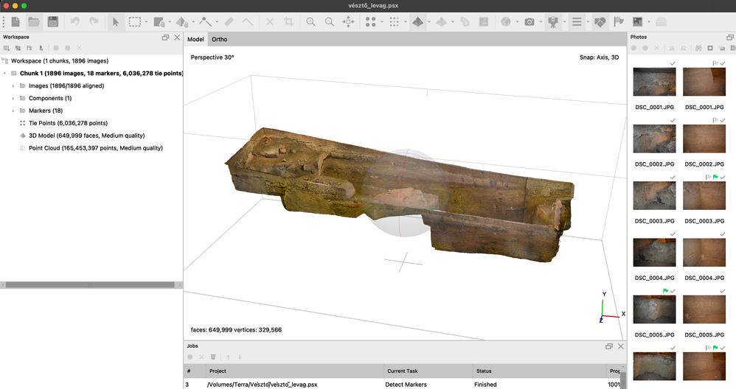This screenshot has width=736, height=389.
Task: Click the Zoom Out magnifier icon
Action: (x=330, y=22)
